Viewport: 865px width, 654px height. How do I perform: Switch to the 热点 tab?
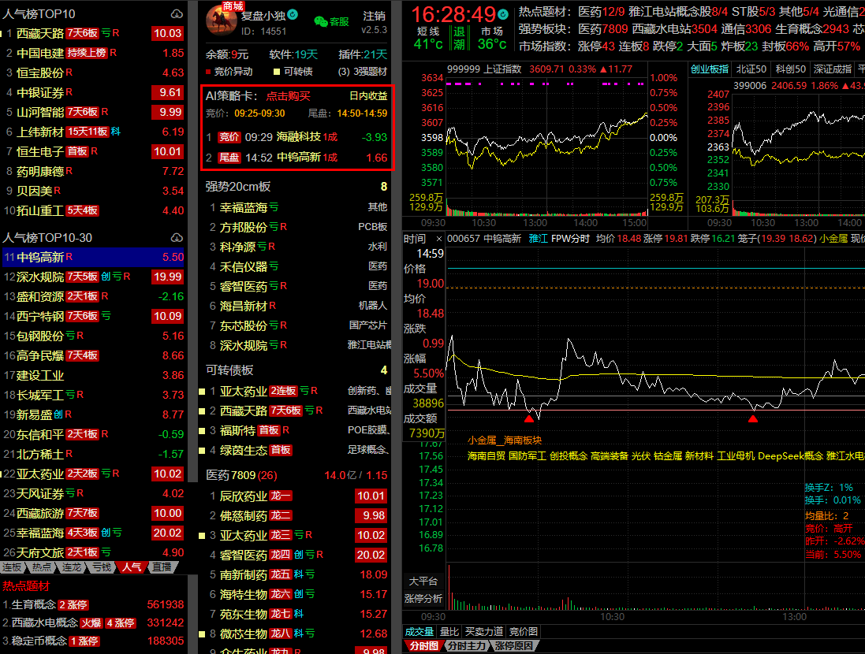click(41, 567)
